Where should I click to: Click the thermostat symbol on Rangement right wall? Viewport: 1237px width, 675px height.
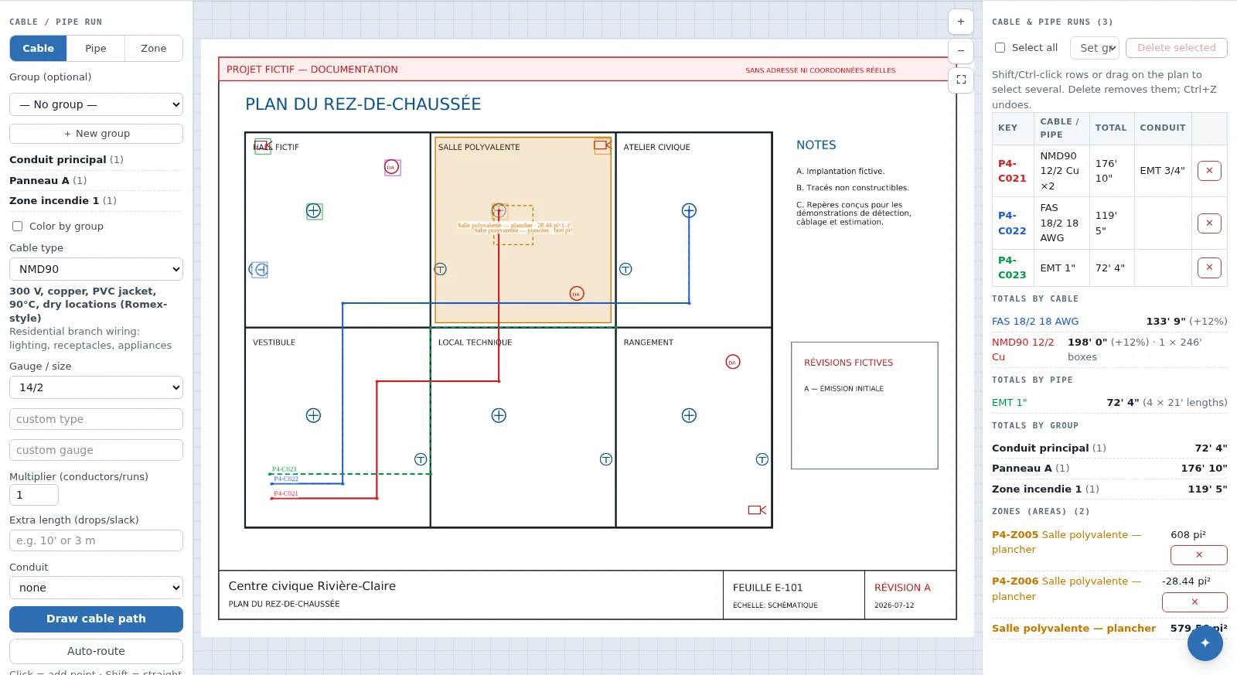pos(762,459)
